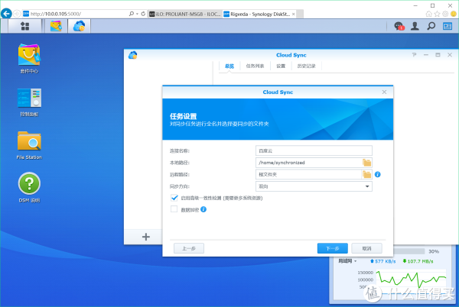Open the Cloud Sync window help question mark

(x=414, y=55)
